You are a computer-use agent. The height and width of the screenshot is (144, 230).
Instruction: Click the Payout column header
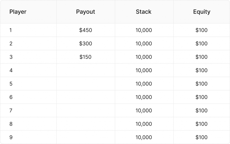click(x=85, y=12)
